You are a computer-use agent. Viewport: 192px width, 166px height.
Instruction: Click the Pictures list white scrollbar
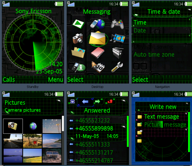point(63,124)
